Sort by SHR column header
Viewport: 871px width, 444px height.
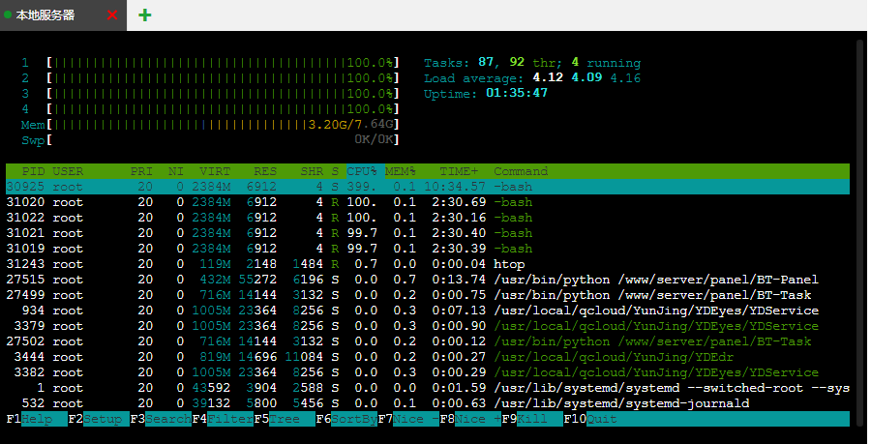pyautogui.click(x=312, y=171)
